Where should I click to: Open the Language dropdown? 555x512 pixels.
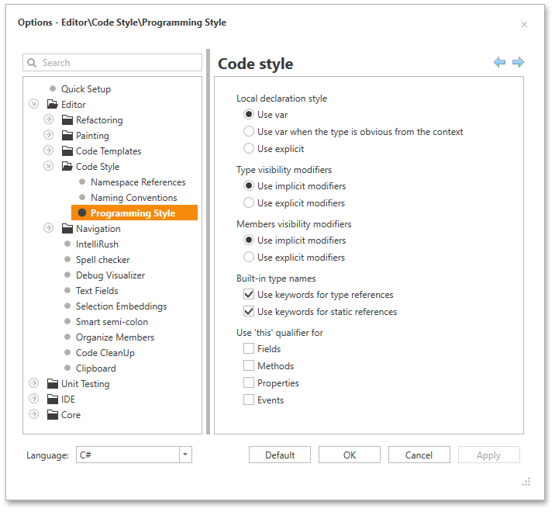(x=185, y=455)
